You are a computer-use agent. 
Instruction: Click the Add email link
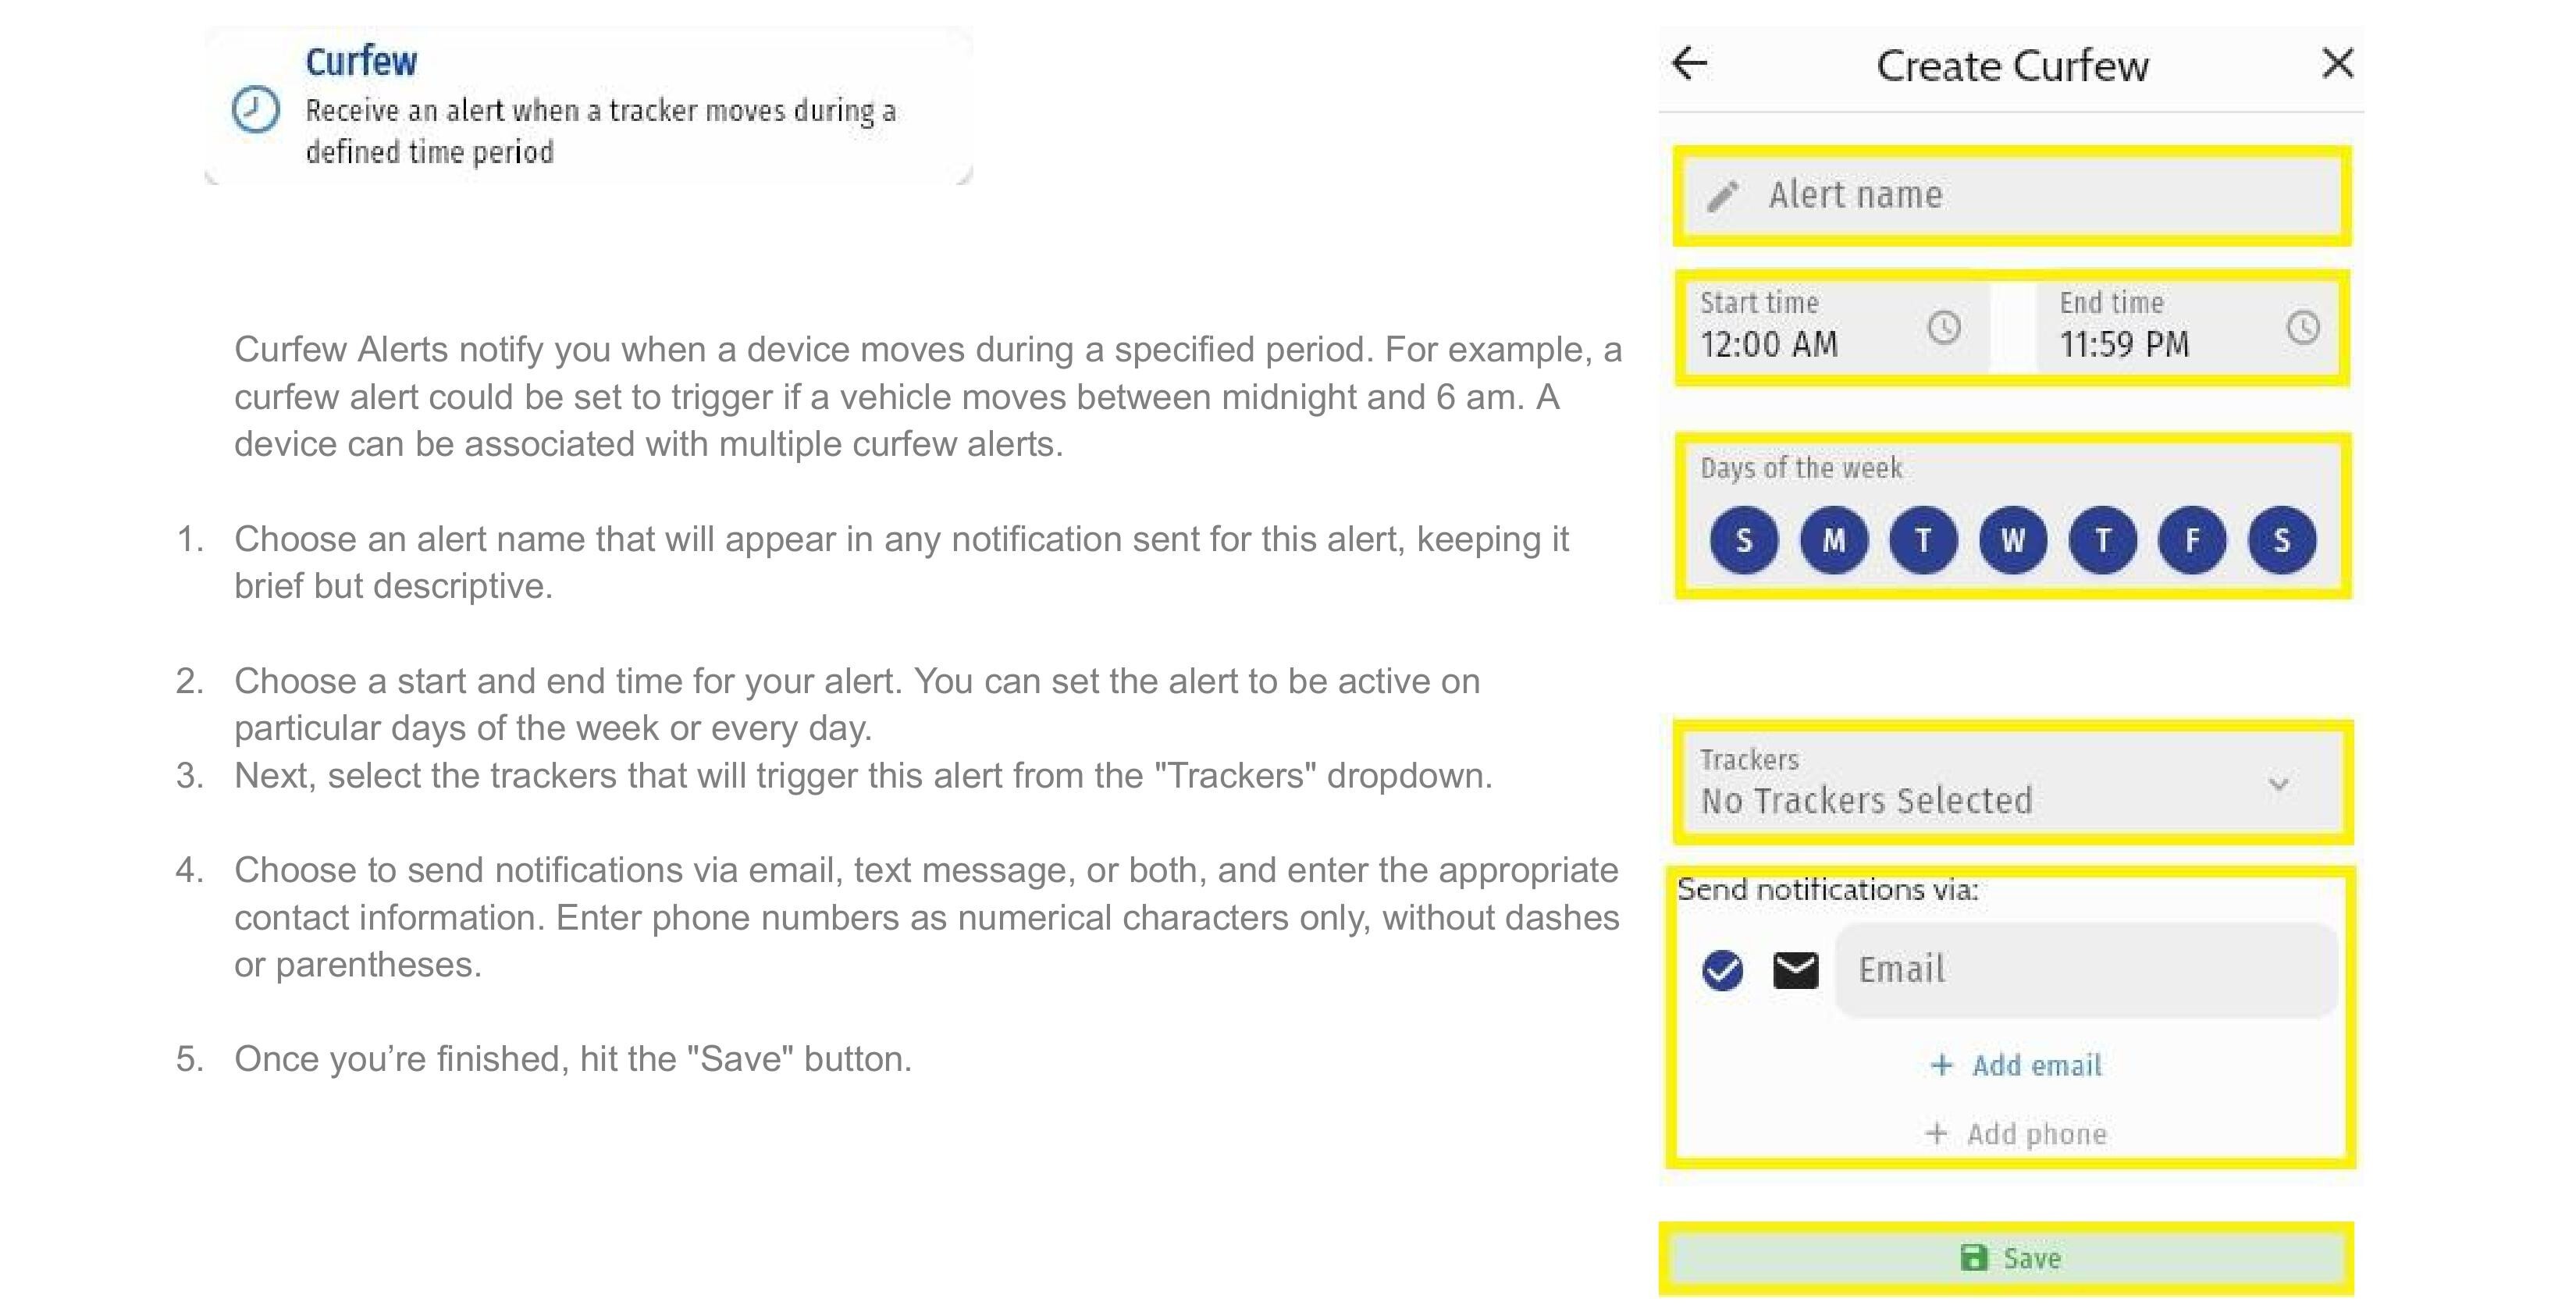tap(2036, 1066)
